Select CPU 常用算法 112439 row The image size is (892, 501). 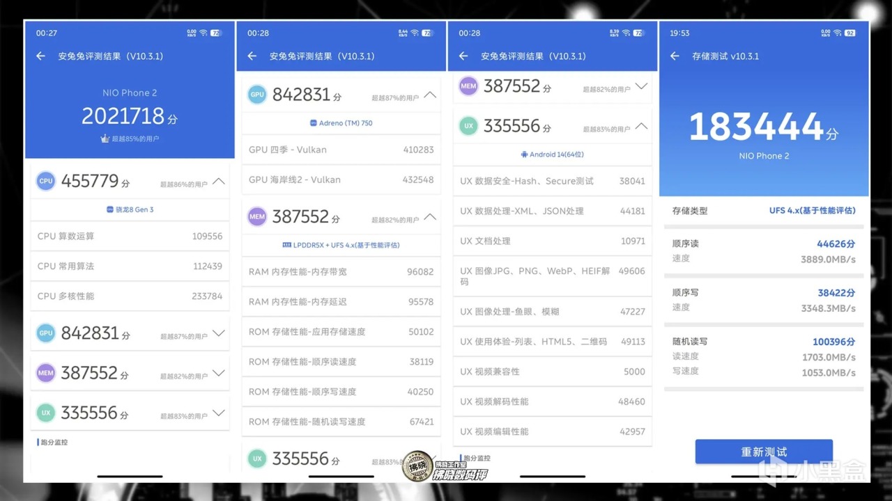point(130,266)
